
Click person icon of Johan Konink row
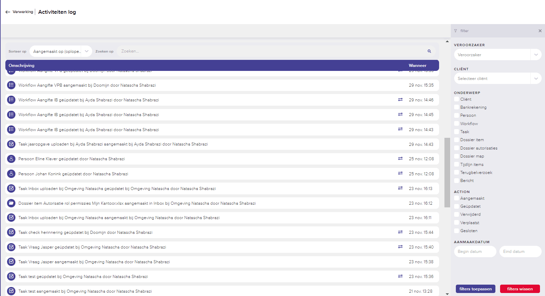click(11, 174)
